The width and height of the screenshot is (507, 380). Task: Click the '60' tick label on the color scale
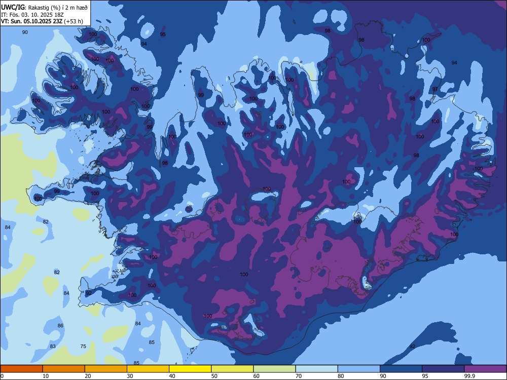pos(257,376)
